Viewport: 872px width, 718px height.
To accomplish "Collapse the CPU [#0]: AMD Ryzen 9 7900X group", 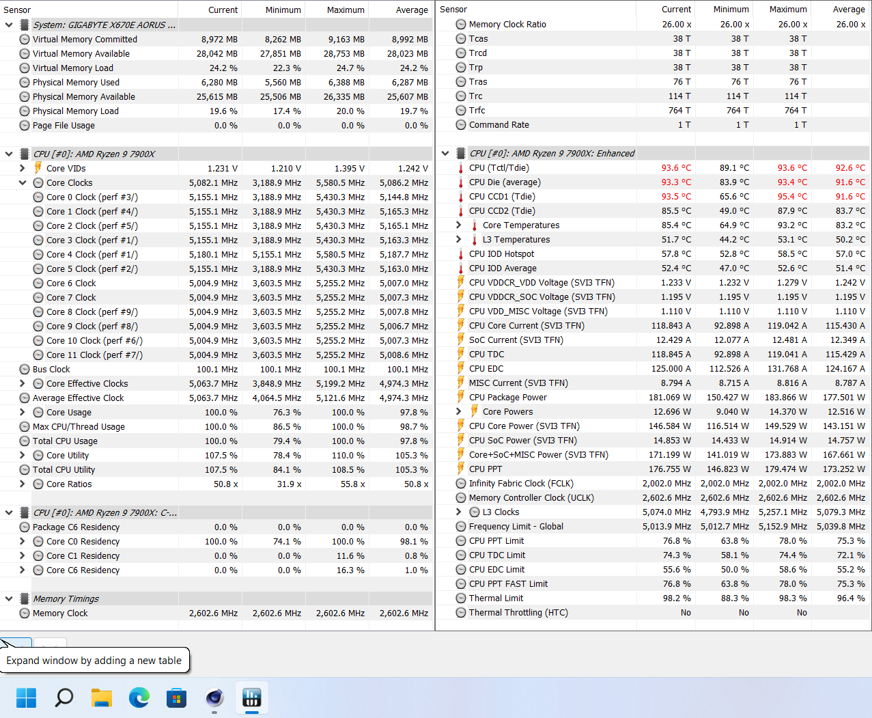I will [x=9, y=154].
